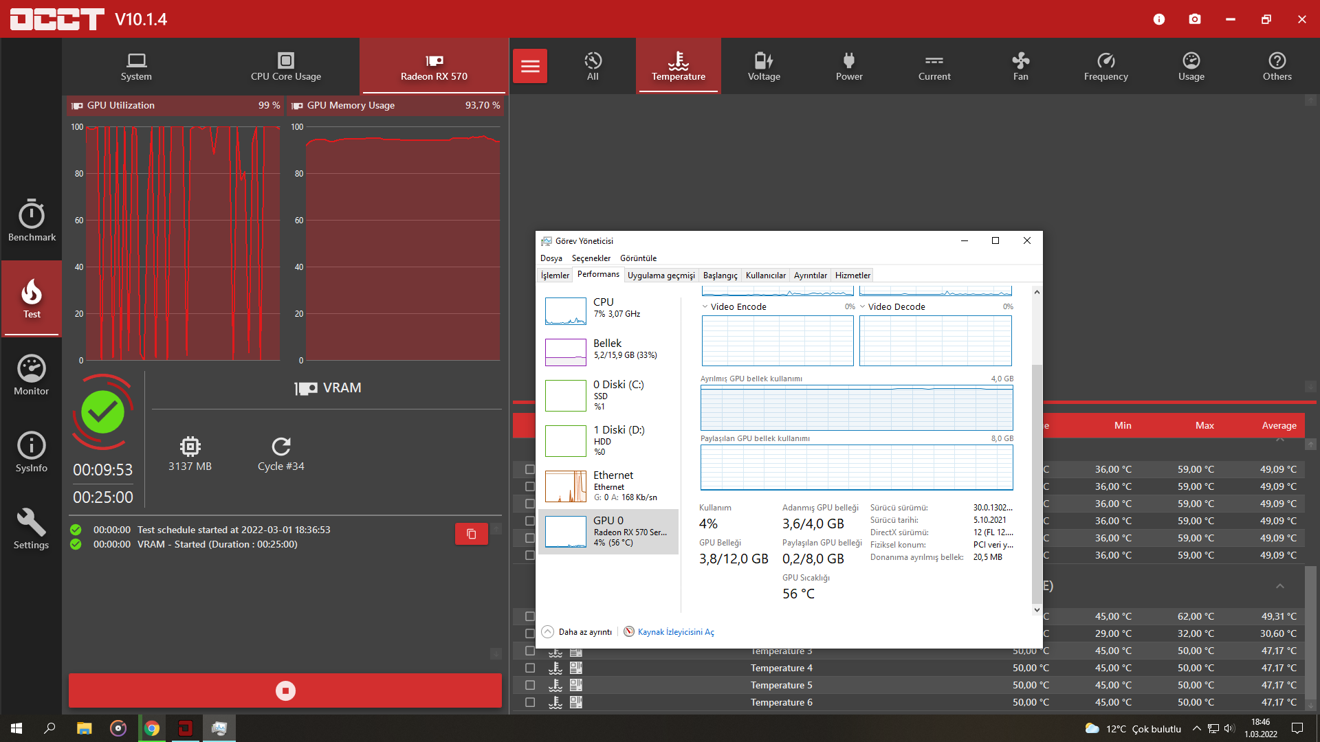
Task: Expand Video Encode graph dropdown
Action: 705,307
